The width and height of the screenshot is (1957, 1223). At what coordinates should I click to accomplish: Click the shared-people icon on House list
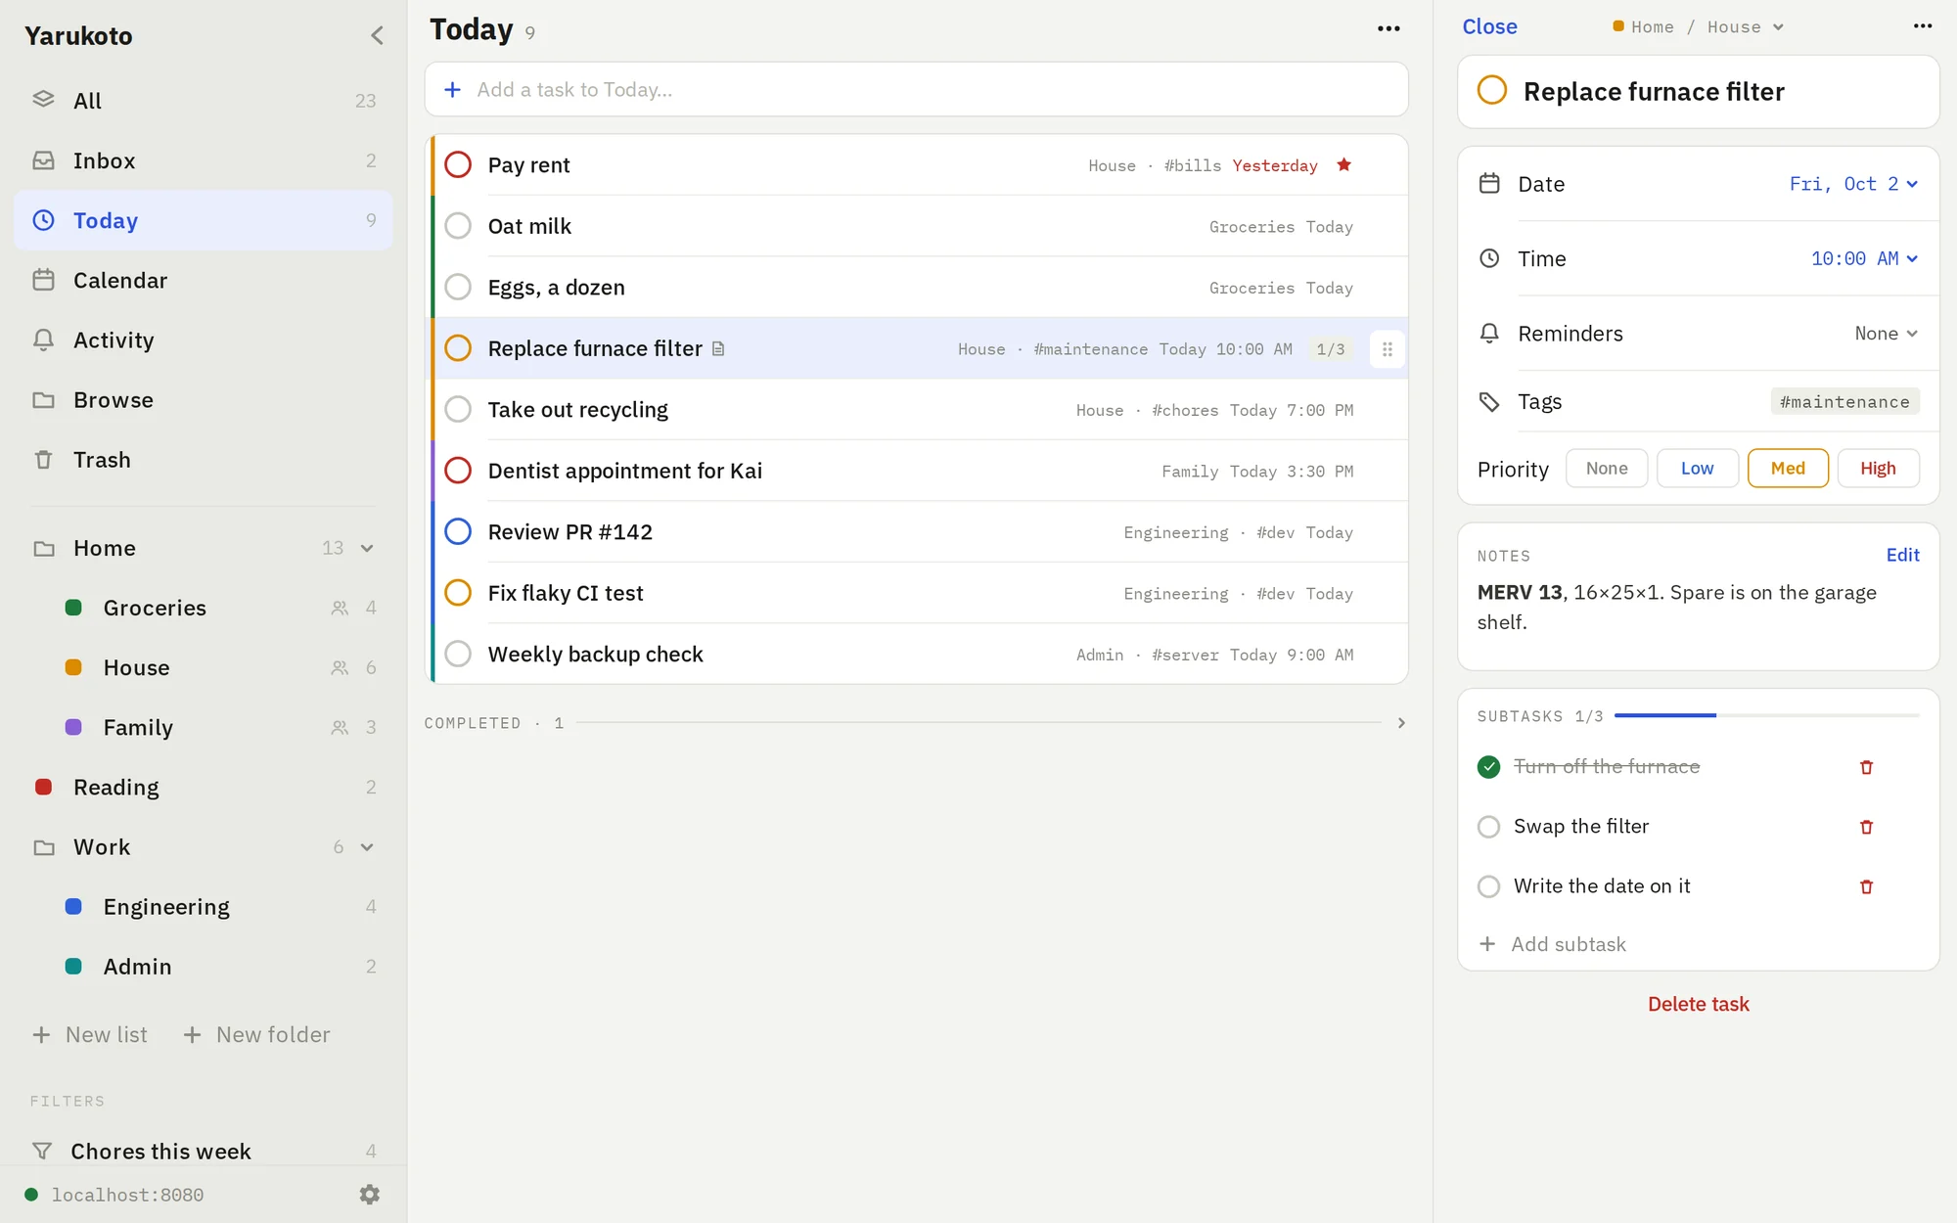click(x=340, y=668)
